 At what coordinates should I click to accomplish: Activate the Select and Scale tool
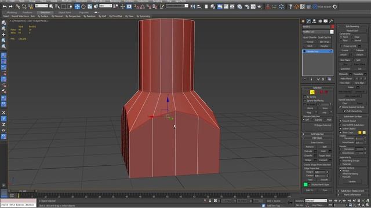[90, 6]
